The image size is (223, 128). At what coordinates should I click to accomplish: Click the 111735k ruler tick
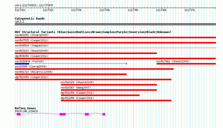(x=133, y=10)
